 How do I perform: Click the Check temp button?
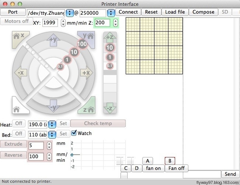tap(98, 124)
